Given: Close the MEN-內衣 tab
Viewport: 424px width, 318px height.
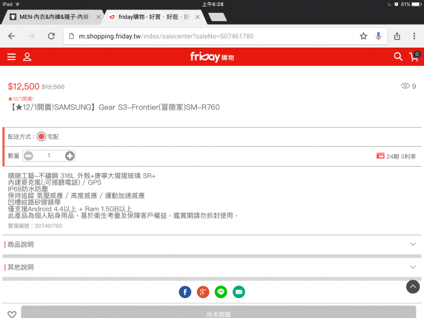Looking at the screenshot, I should 98,17.
